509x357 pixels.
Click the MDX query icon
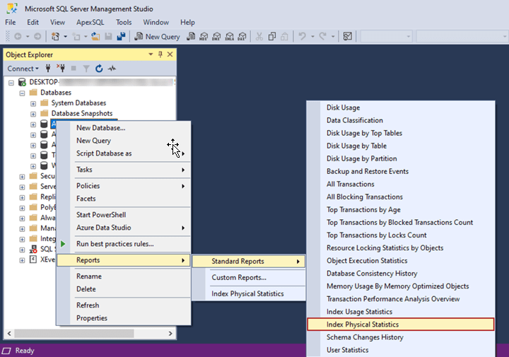(204, 37)
